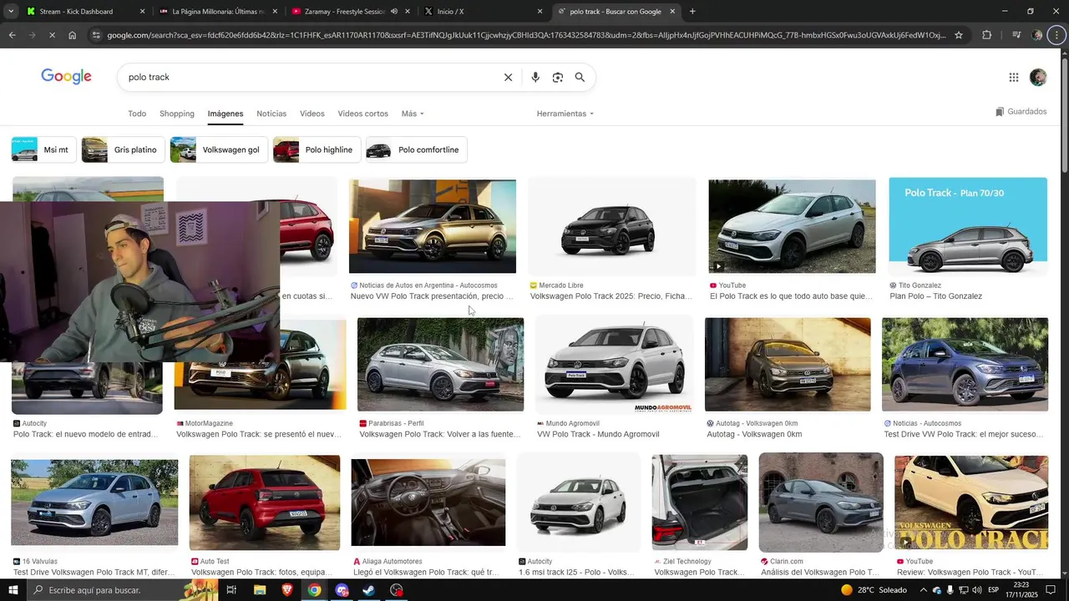Select the Gris platino suggestion chip

pos(123,150)
